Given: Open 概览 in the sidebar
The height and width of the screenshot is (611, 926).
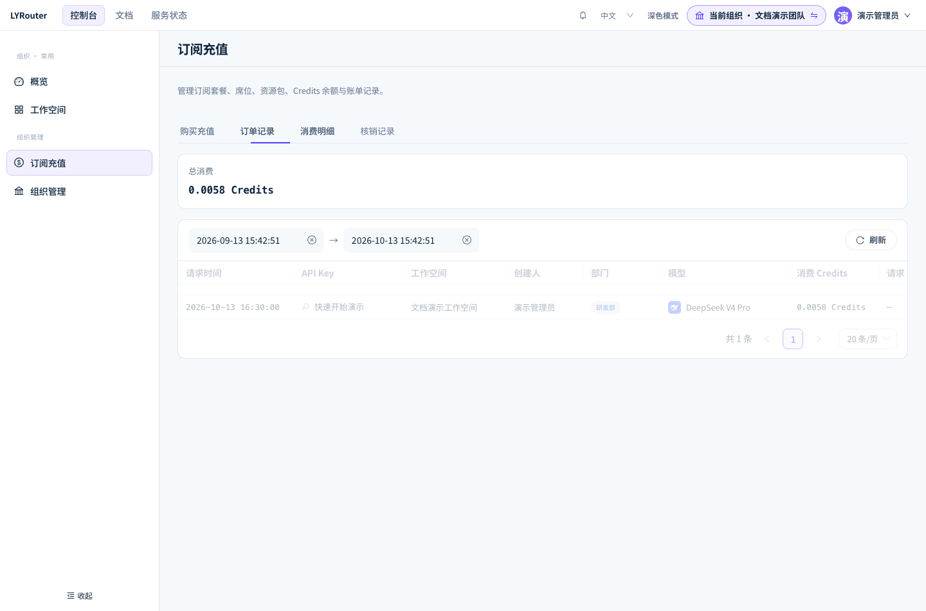Looking at the screenshot, I should pos(80,82).
